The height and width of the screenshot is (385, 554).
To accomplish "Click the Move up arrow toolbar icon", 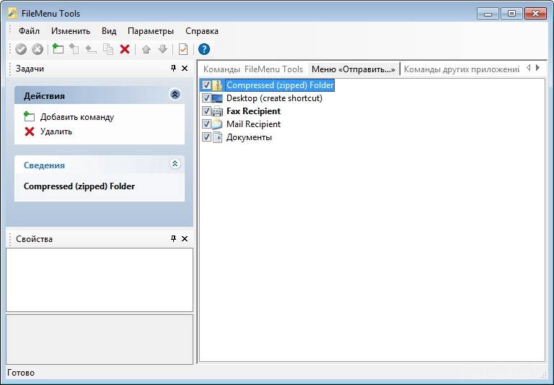I will [x=146, y=49].
